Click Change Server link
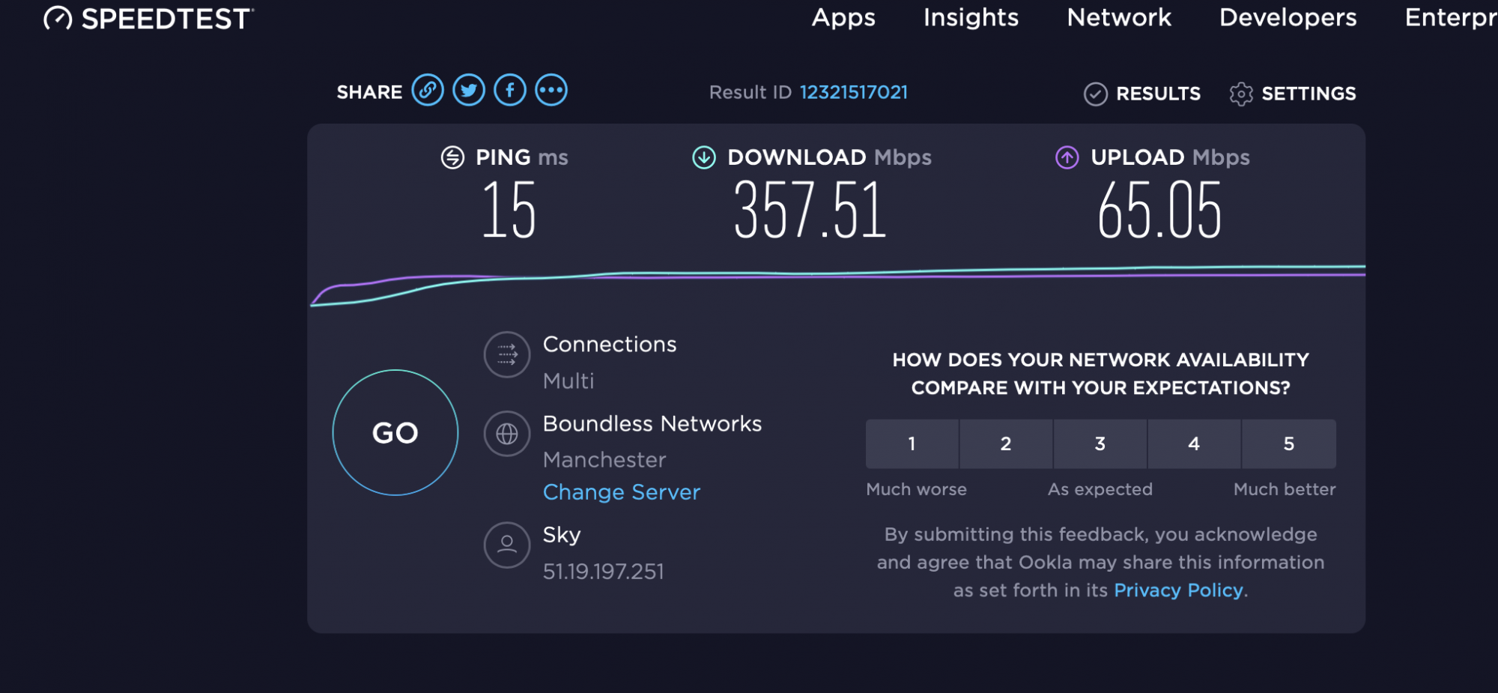 tap(622, 492)
